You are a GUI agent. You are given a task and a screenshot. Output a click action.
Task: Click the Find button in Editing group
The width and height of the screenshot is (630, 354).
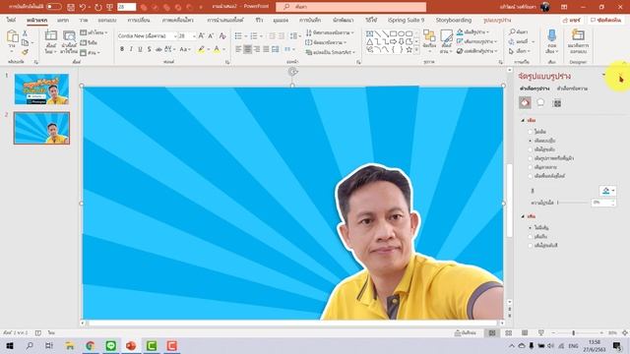coord(519,32)
